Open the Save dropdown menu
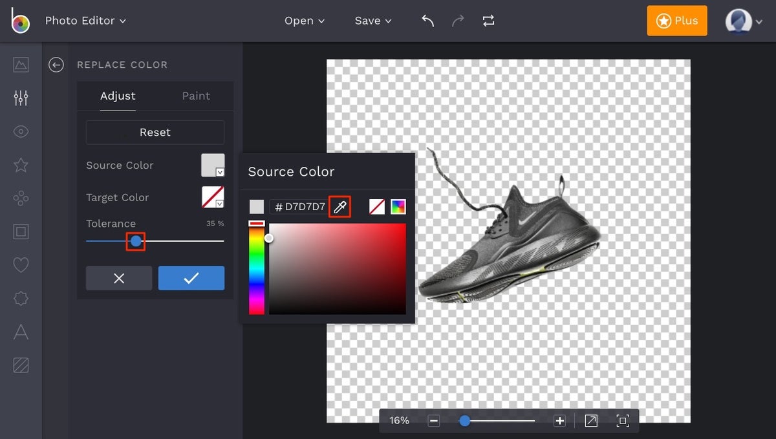 [x=373, y=21]
